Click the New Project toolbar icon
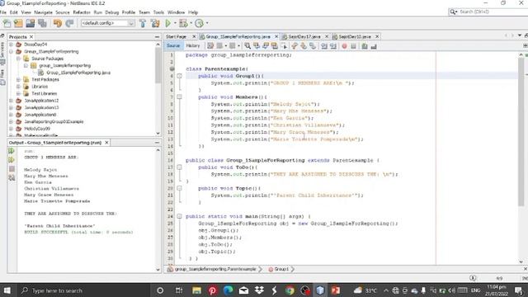This screenshot has width=528, height=297. (x=18, y=23)
